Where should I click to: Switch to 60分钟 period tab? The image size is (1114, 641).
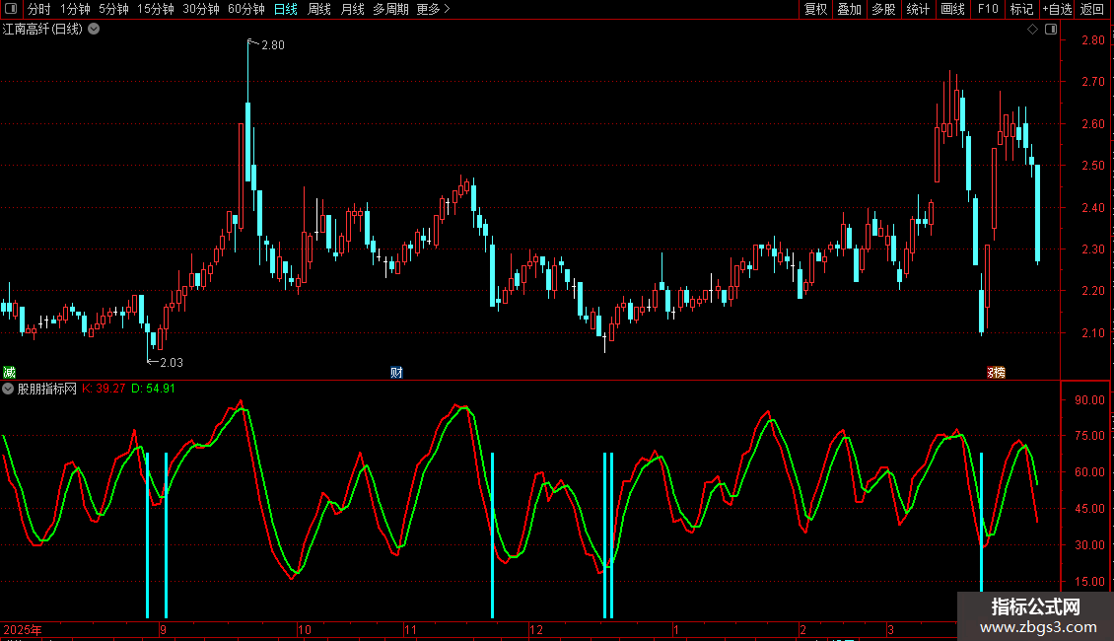(x=245, y=9)
